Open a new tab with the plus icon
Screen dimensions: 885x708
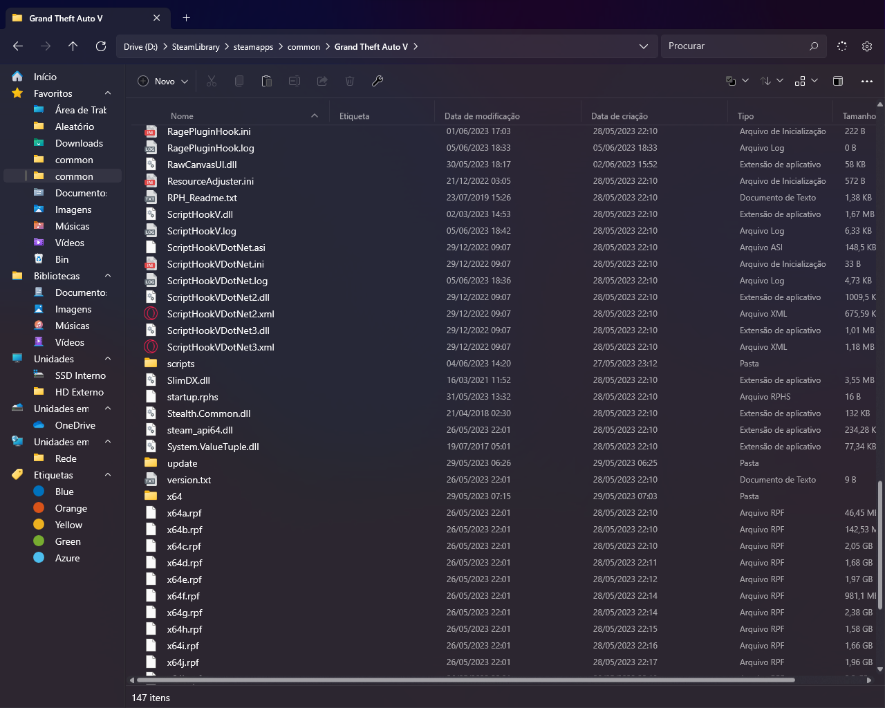[x=186, y=18]
